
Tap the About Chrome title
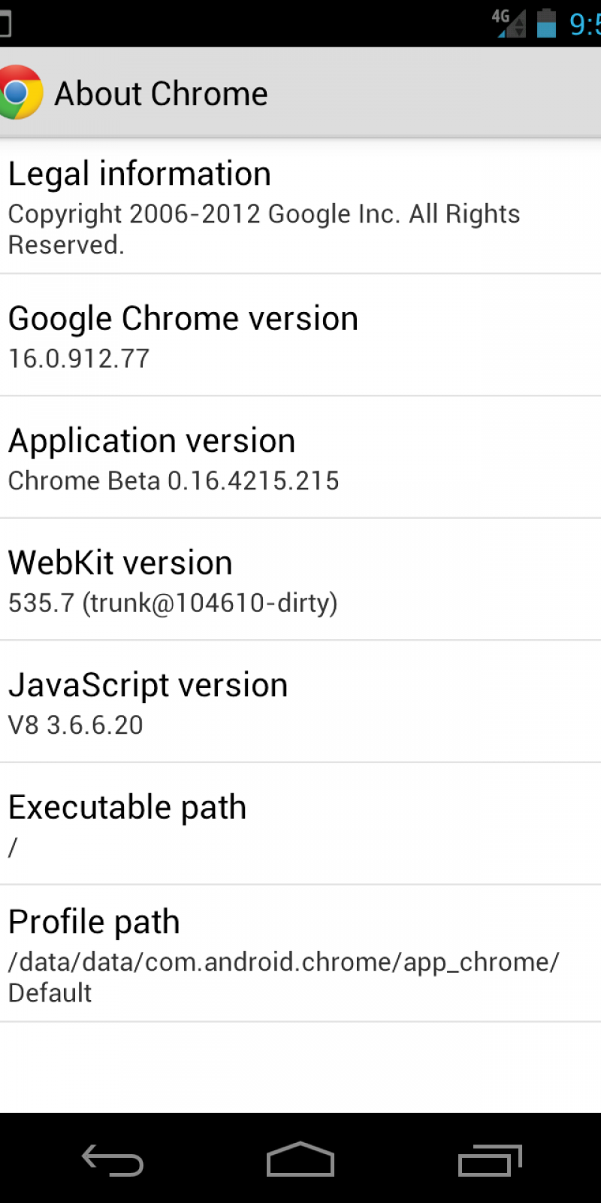coord(161,94)
